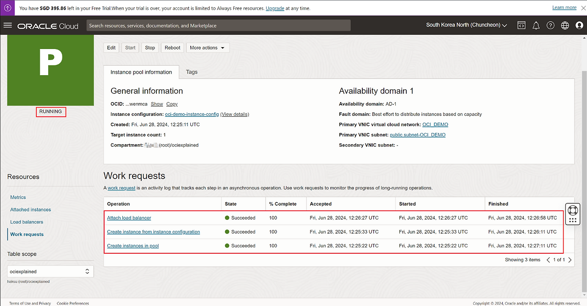Open the Cloud Shell developer tools icon

tap(521, 25)
